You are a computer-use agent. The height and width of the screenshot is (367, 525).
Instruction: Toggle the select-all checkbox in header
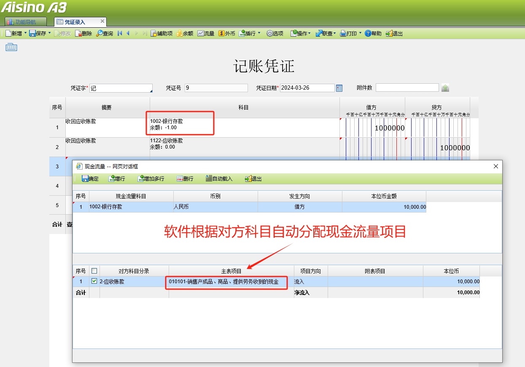click(x=94, y=271)
